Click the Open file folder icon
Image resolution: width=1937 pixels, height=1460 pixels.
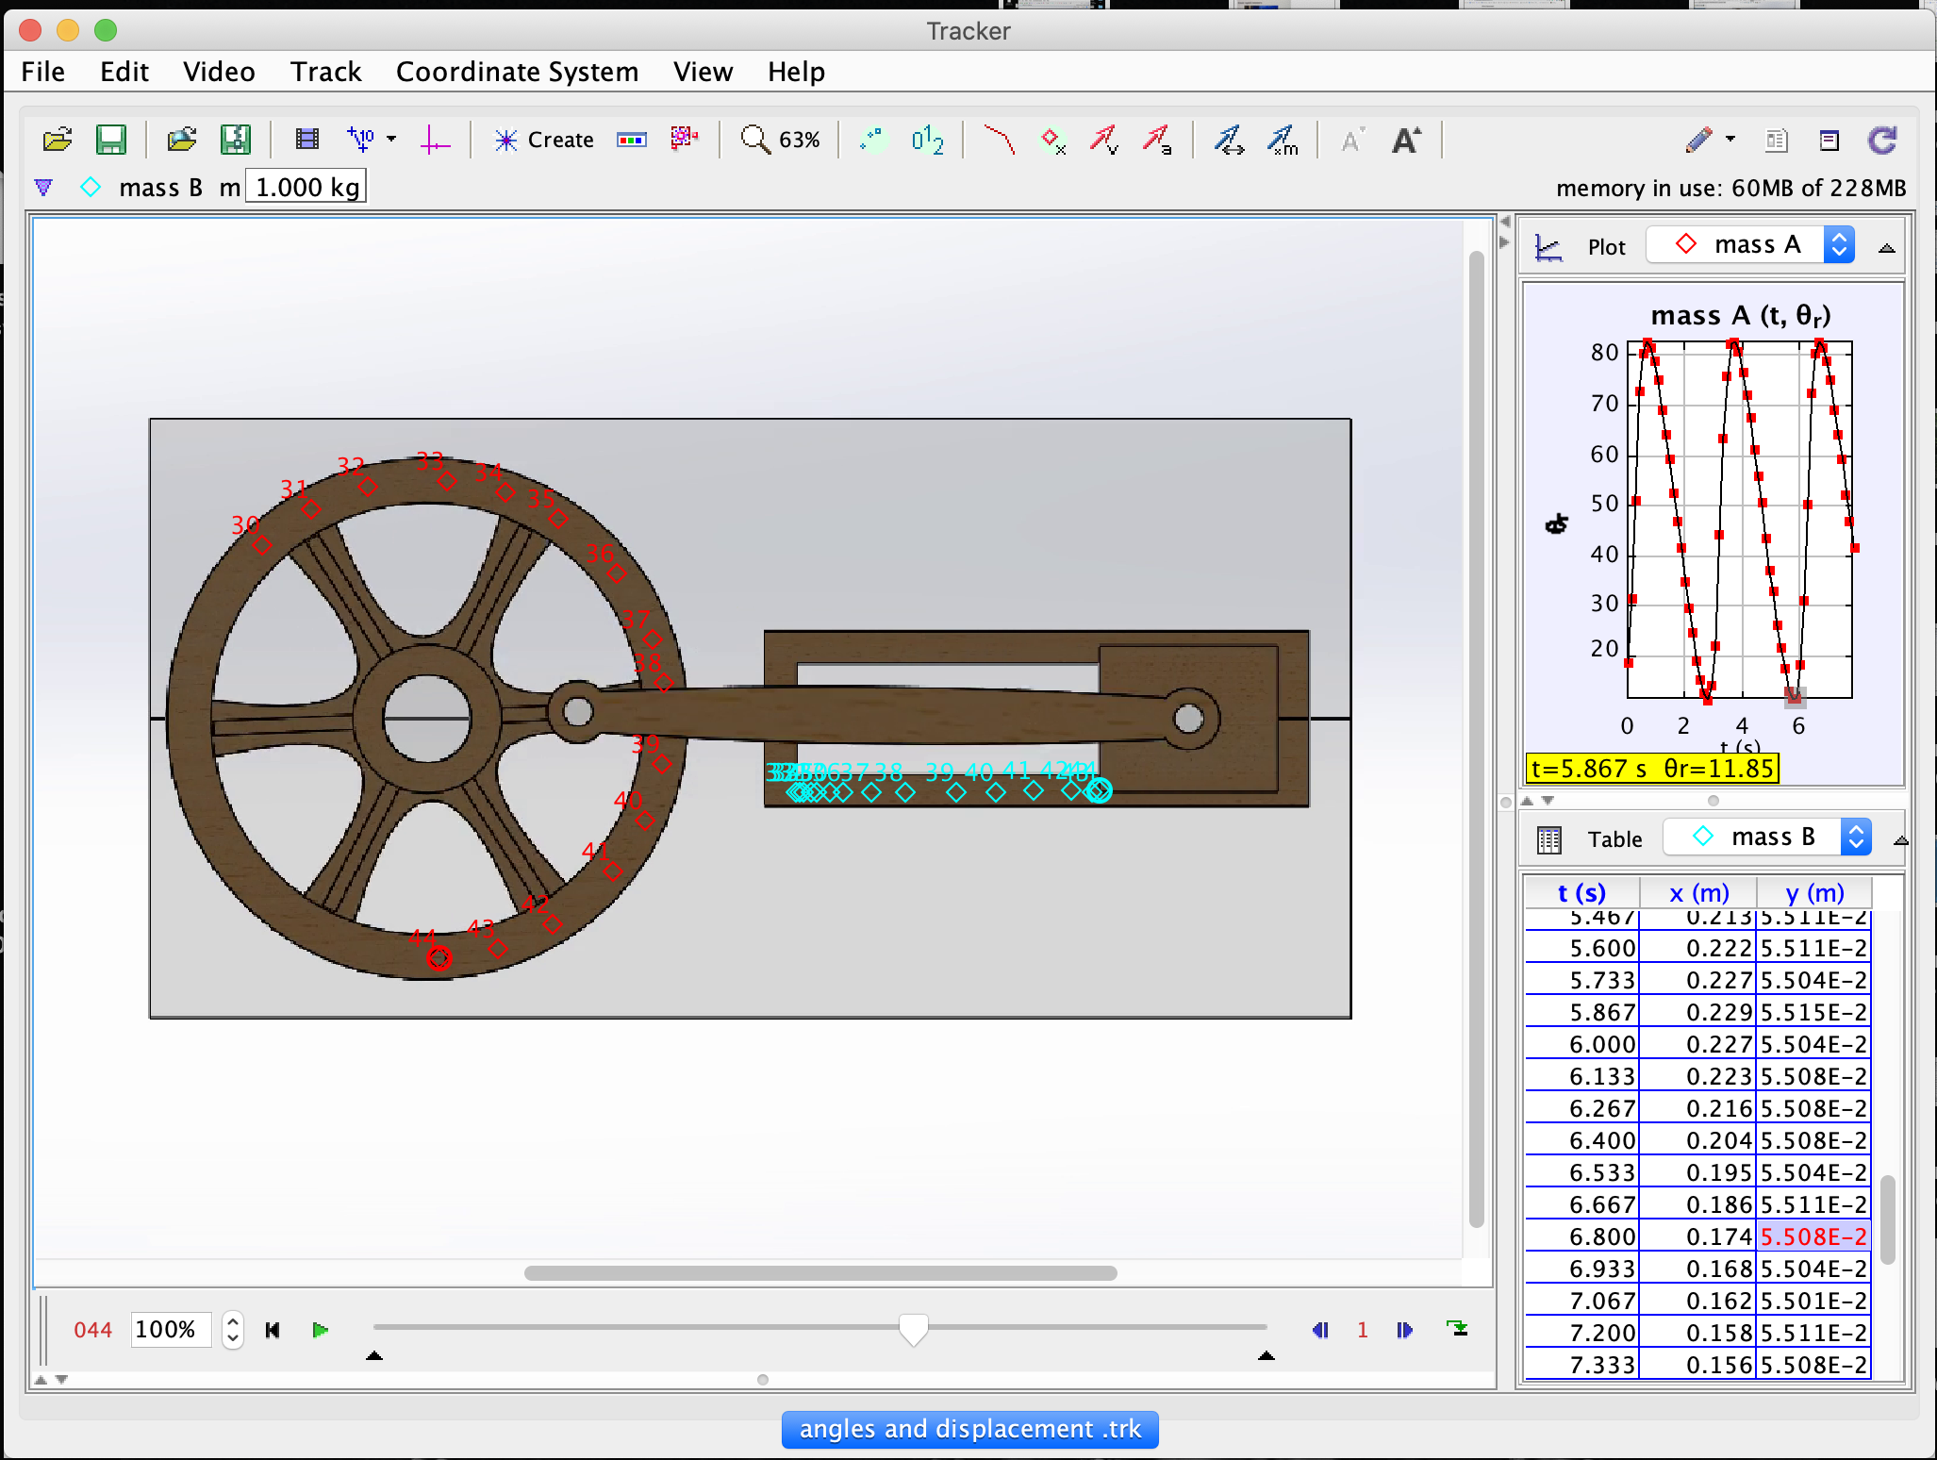click(x=58, y=140)
